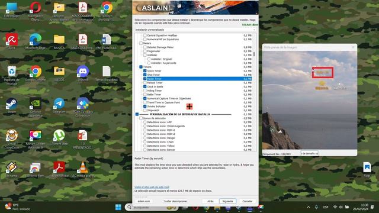
Task: Check the Detailed Damage Meter checkbox
Action: coord(144,47)
